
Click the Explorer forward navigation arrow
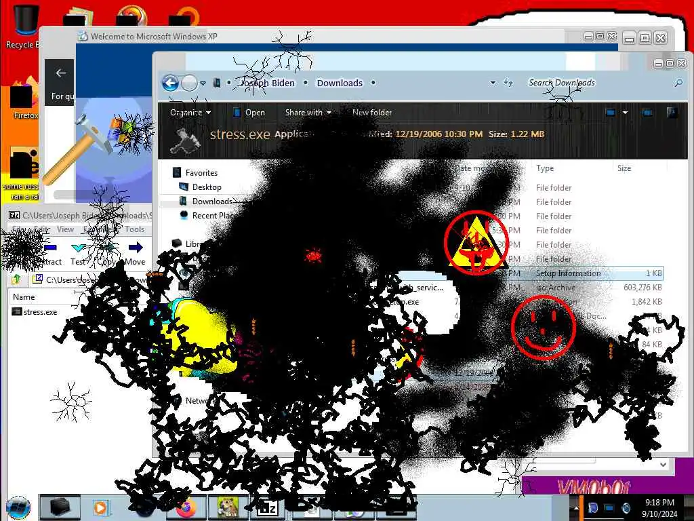coord(190,83)
